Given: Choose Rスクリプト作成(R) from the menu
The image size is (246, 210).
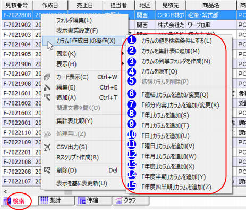Looking at the screenshot, I should 83,157.
